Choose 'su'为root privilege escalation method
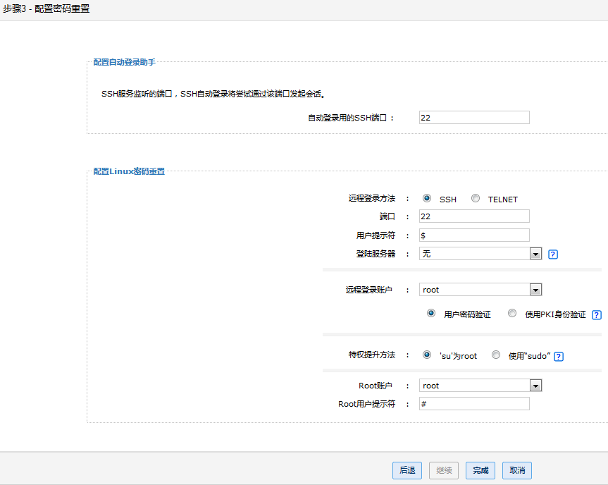 tap(427, 355)
